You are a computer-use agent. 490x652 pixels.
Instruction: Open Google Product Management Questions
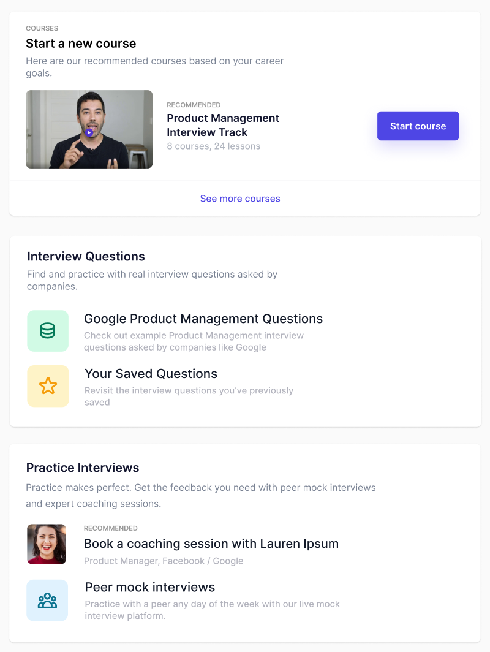(x=203, y=319)
